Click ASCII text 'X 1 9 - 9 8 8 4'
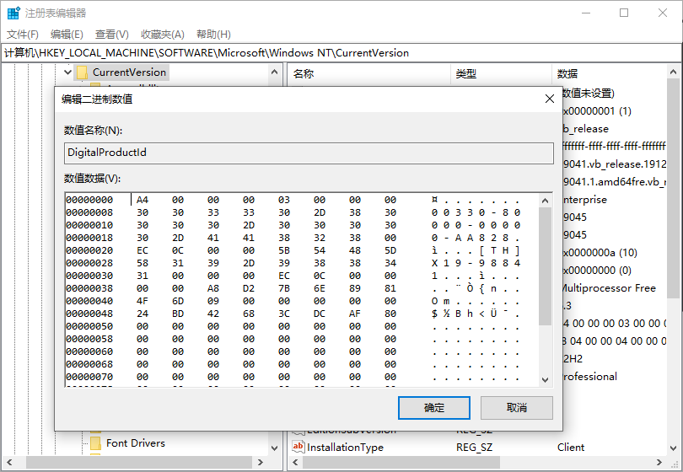The height and width of the screenshot is (472, 683). 476,264
